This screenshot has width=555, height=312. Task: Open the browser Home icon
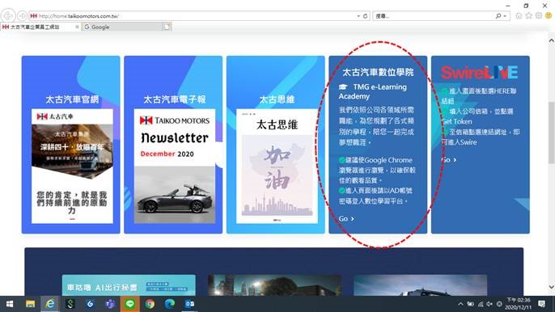pyautogui.click(x=519, y=15)
